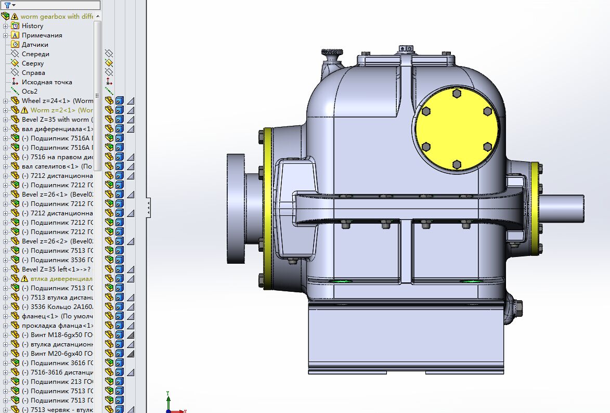Image resolution: width=610 pixels, height=413 pixels.
Task: Click the warning icon beside worm gearbox root
Action: pos(15,16)
